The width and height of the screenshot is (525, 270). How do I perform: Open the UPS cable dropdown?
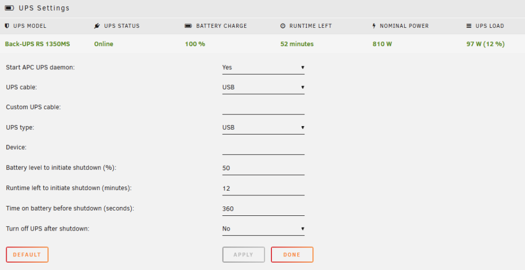pyautogui.click(x=263, y=87)
